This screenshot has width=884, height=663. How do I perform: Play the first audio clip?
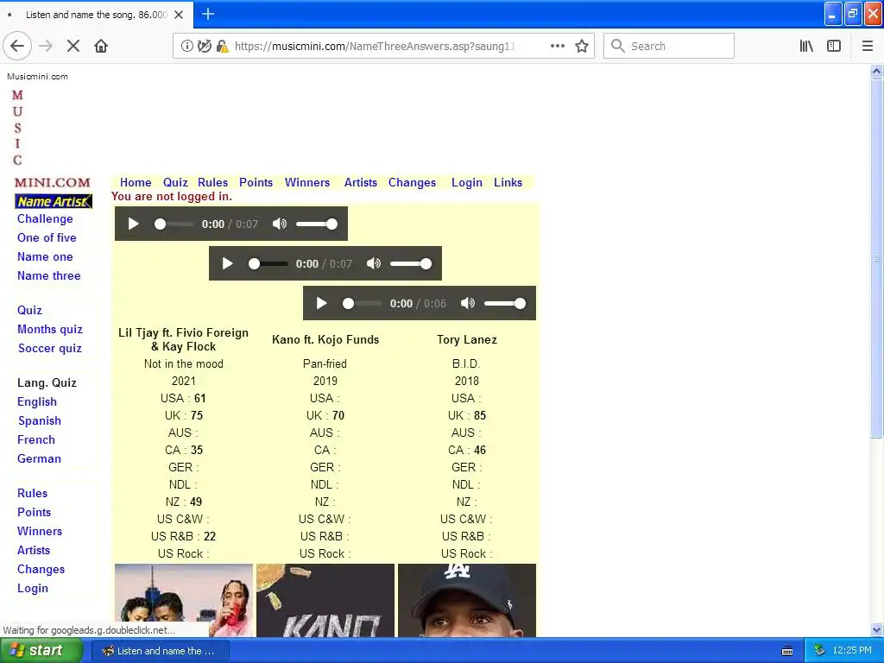coord(134,224)
